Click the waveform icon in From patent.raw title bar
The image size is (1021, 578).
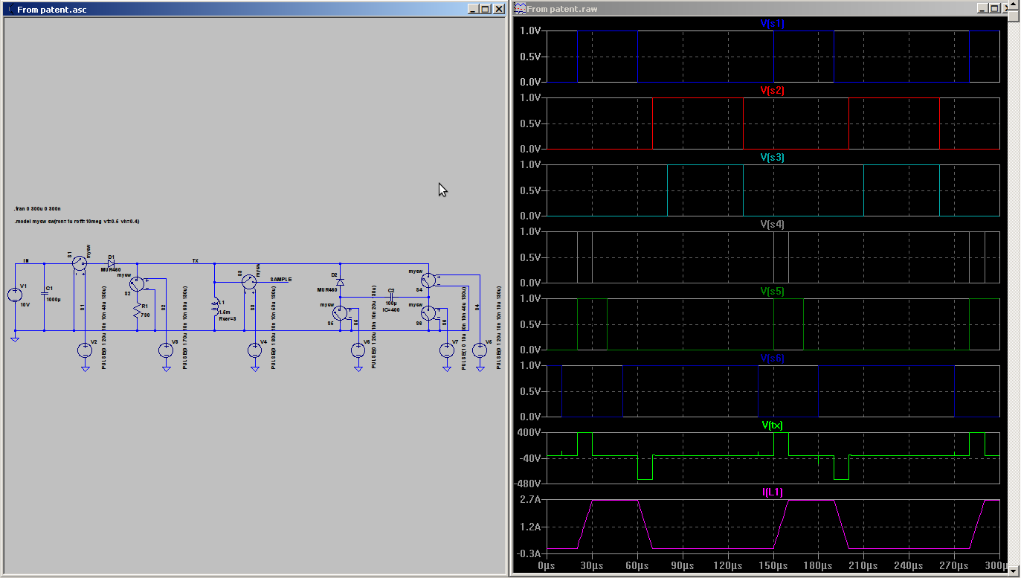point(519,9)
